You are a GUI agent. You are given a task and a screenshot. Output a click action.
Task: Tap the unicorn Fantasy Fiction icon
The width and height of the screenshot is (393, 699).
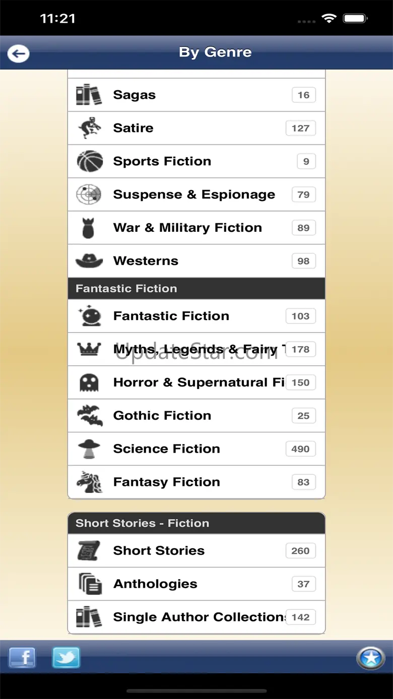[89, 482]
